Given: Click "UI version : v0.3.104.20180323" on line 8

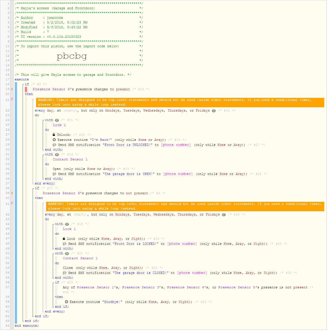Looking at the screenshot, I should point(51,37).
